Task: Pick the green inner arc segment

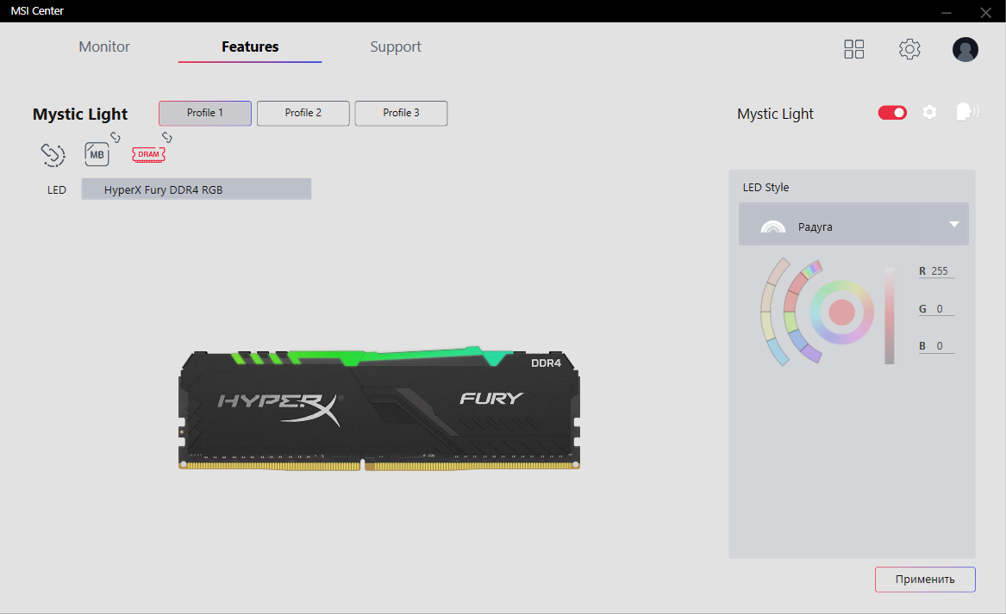Action: click(x=790, y=321)
